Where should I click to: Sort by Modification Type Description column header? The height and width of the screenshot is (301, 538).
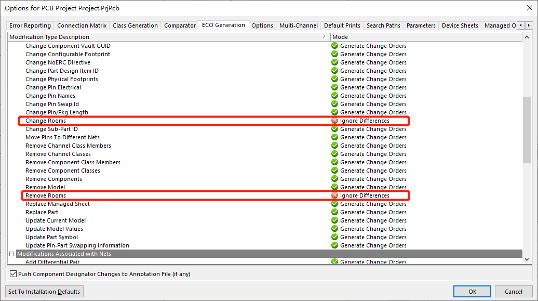click(168, 37)
